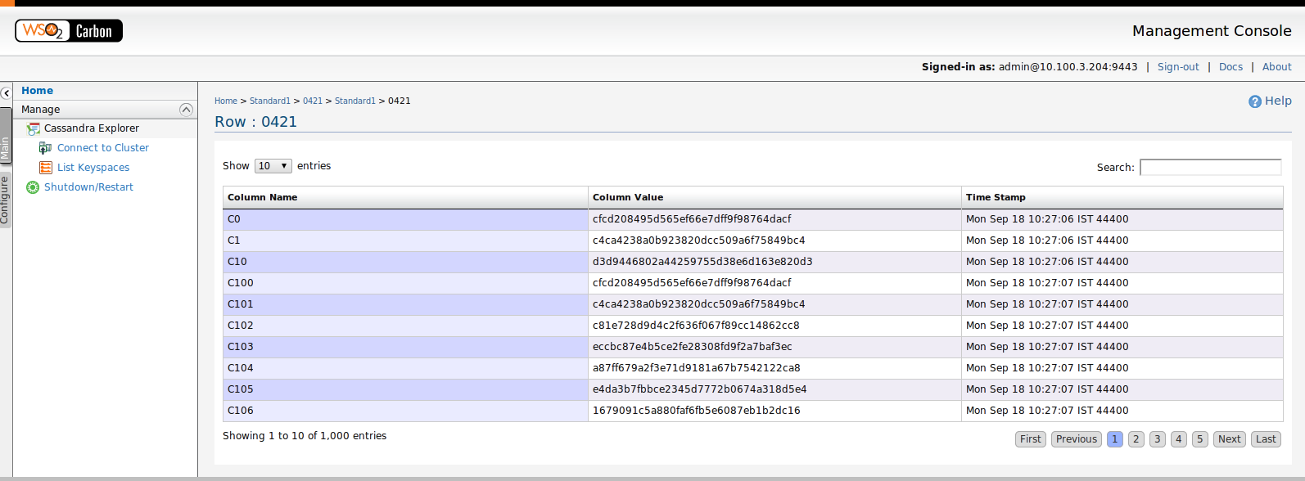Image resolution: width=1305 pixels, height=481 pixels.
Task: Open Shutdown/Restart link
Action: click(88, 187)
